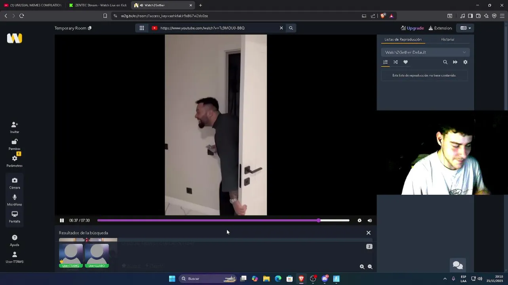Image resolution: width=508 pixels, height=285 pixels.
Task: Close the search results panel
Action: (369, 233)
